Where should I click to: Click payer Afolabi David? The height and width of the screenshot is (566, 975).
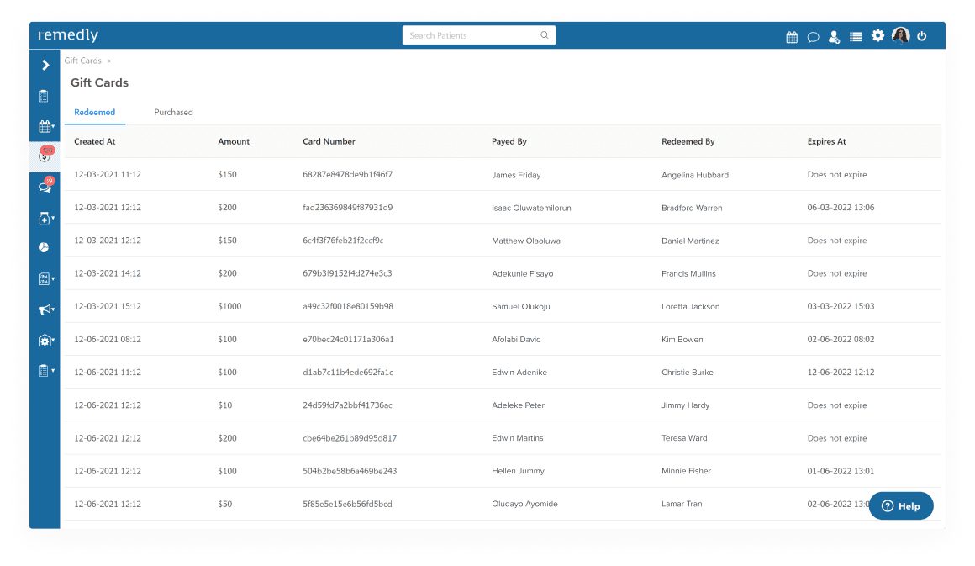click(517, 340)
